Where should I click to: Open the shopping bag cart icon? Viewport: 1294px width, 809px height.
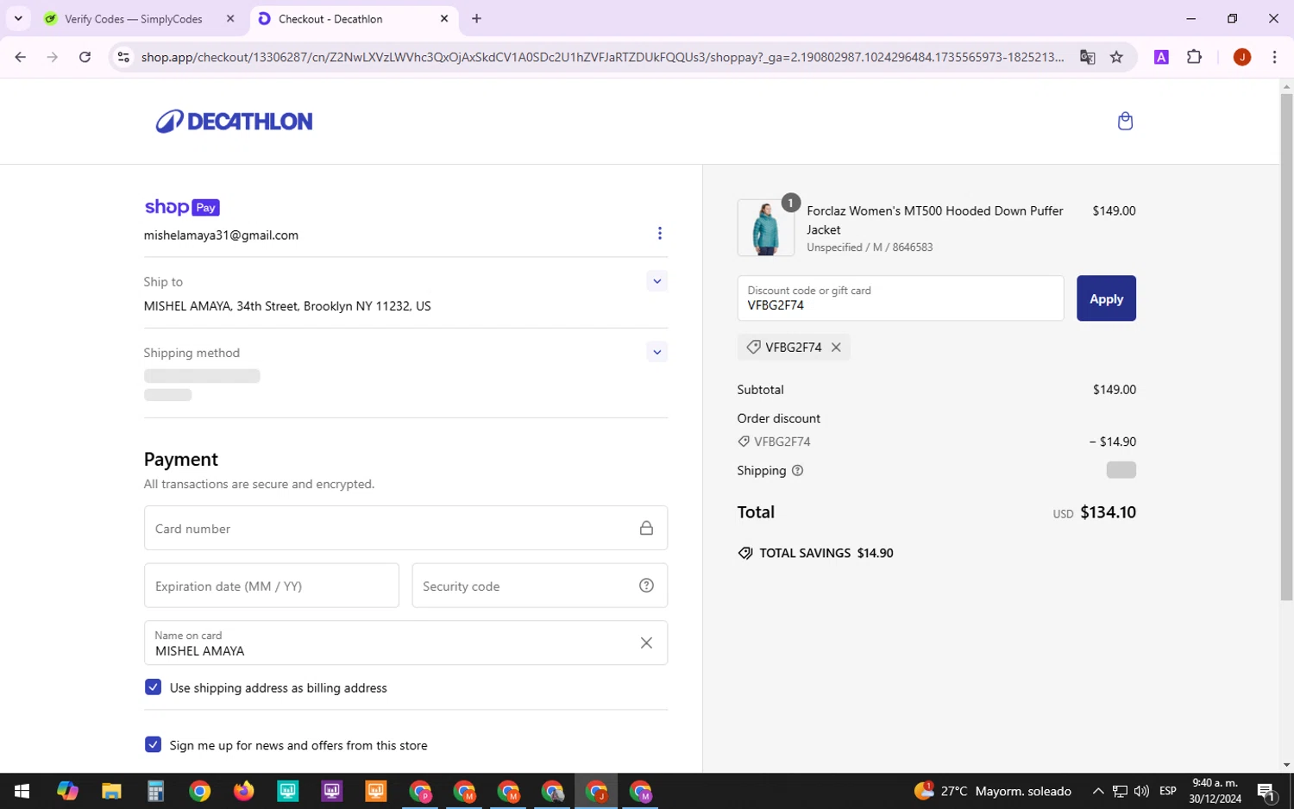click(1125, 122)
